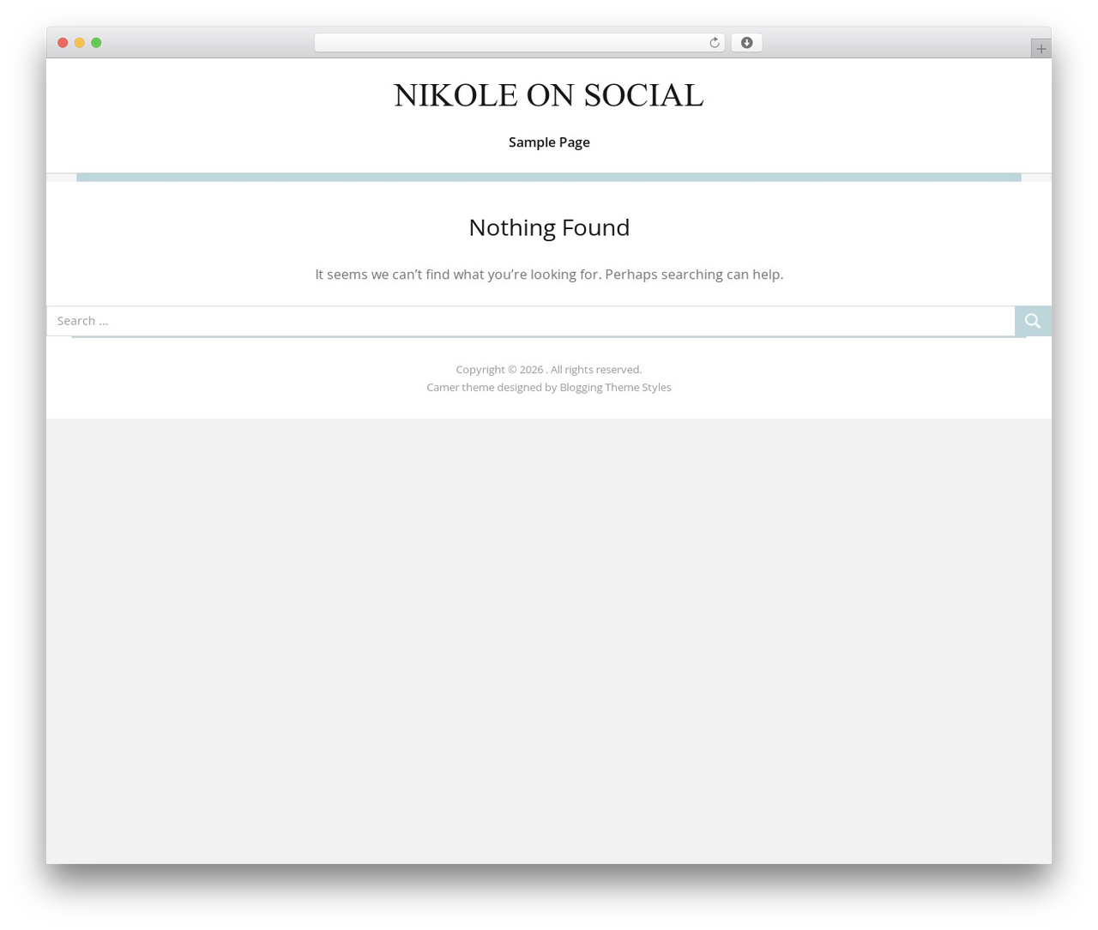Open the Sample Page menu item
1098x930 pixels.
click(x=549, y=142)
